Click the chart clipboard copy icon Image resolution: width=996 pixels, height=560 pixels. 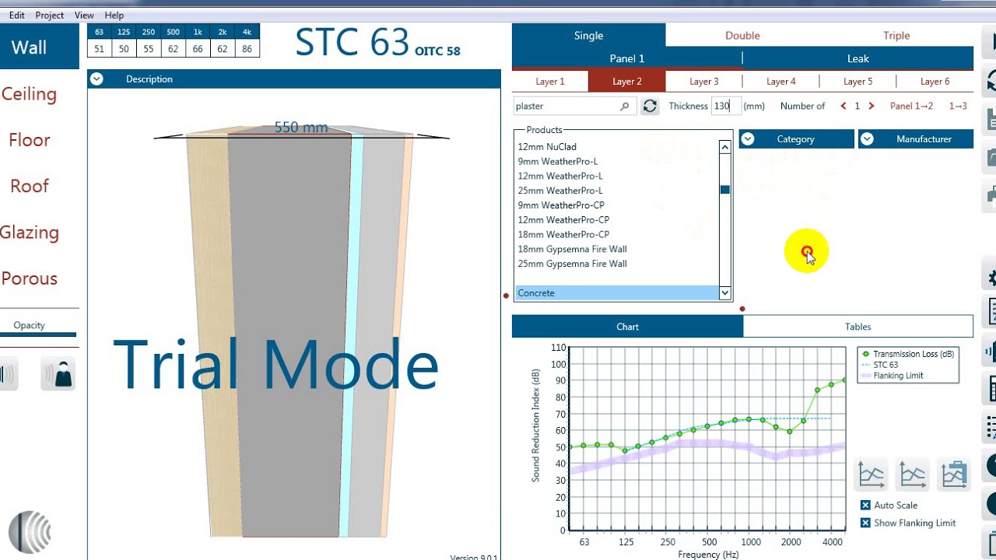tap(954, 474)
